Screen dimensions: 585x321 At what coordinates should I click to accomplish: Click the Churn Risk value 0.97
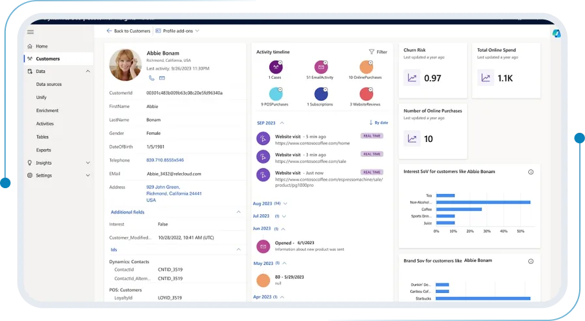pos(432,78)
